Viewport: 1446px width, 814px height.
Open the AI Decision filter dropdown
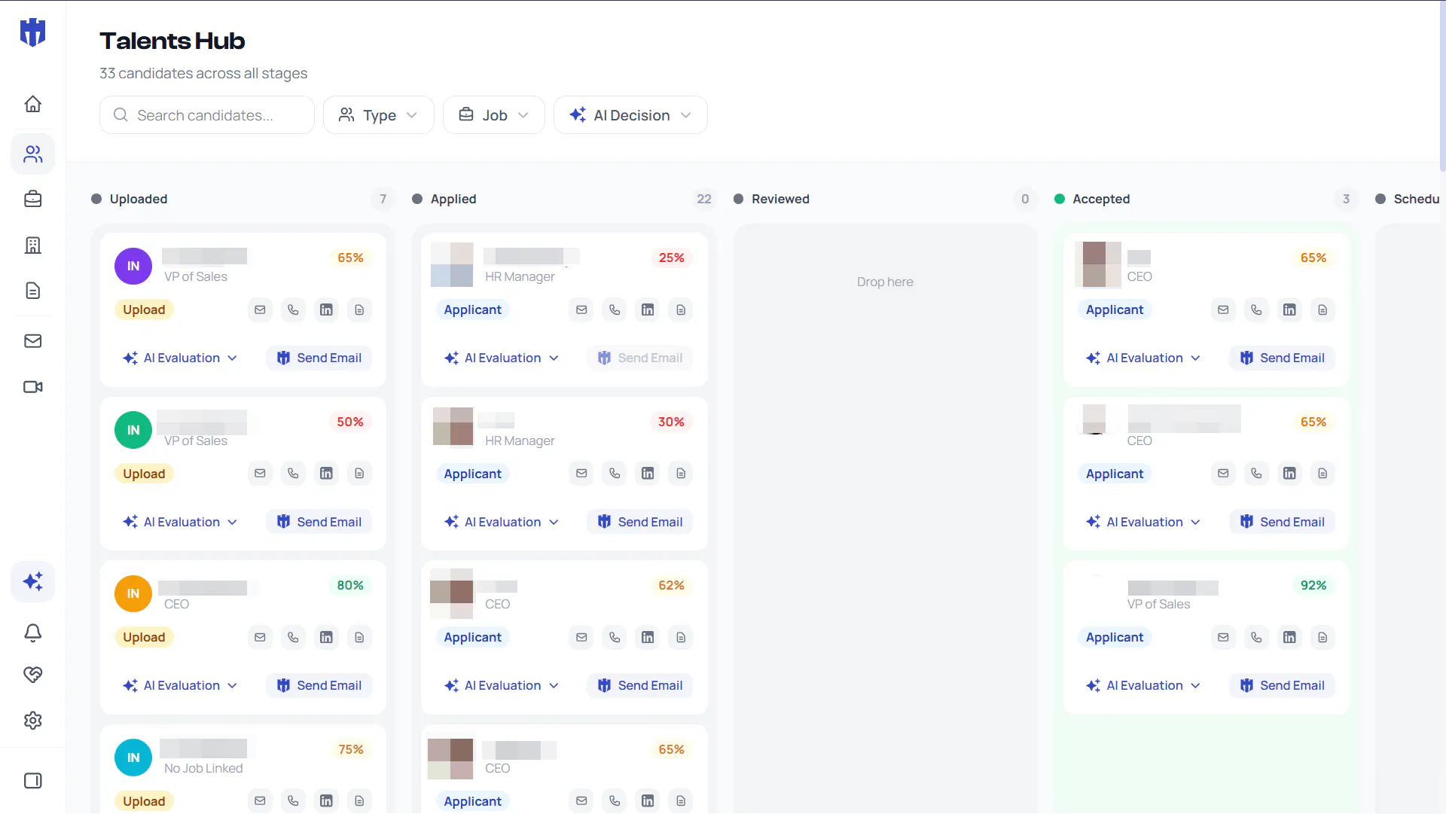coord(630,115)
